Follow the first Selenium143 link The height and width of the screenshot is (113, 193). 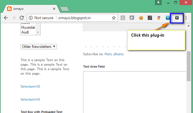pyautogui.click(x=30, y=86)
